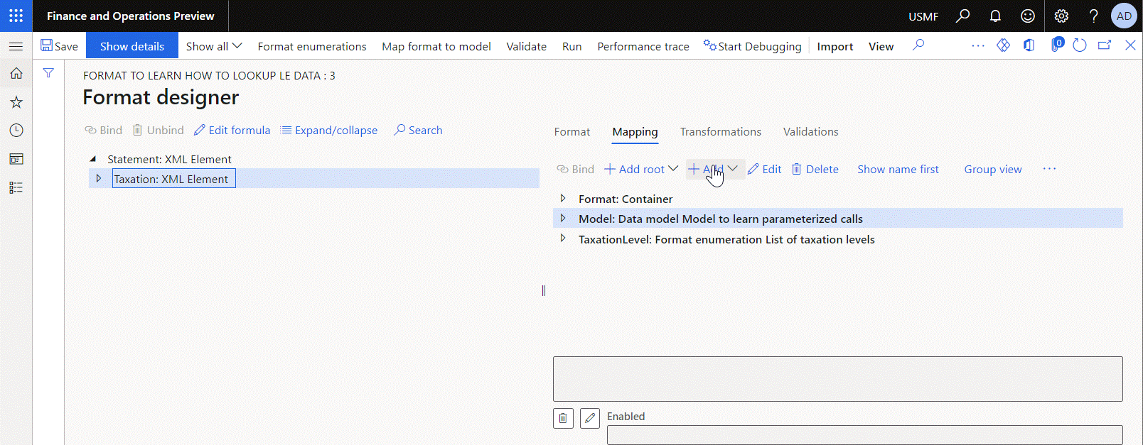Go to the Home icon in sidebar
The width and height of the screenshot is (1143, 445).
tap(16, 73)
